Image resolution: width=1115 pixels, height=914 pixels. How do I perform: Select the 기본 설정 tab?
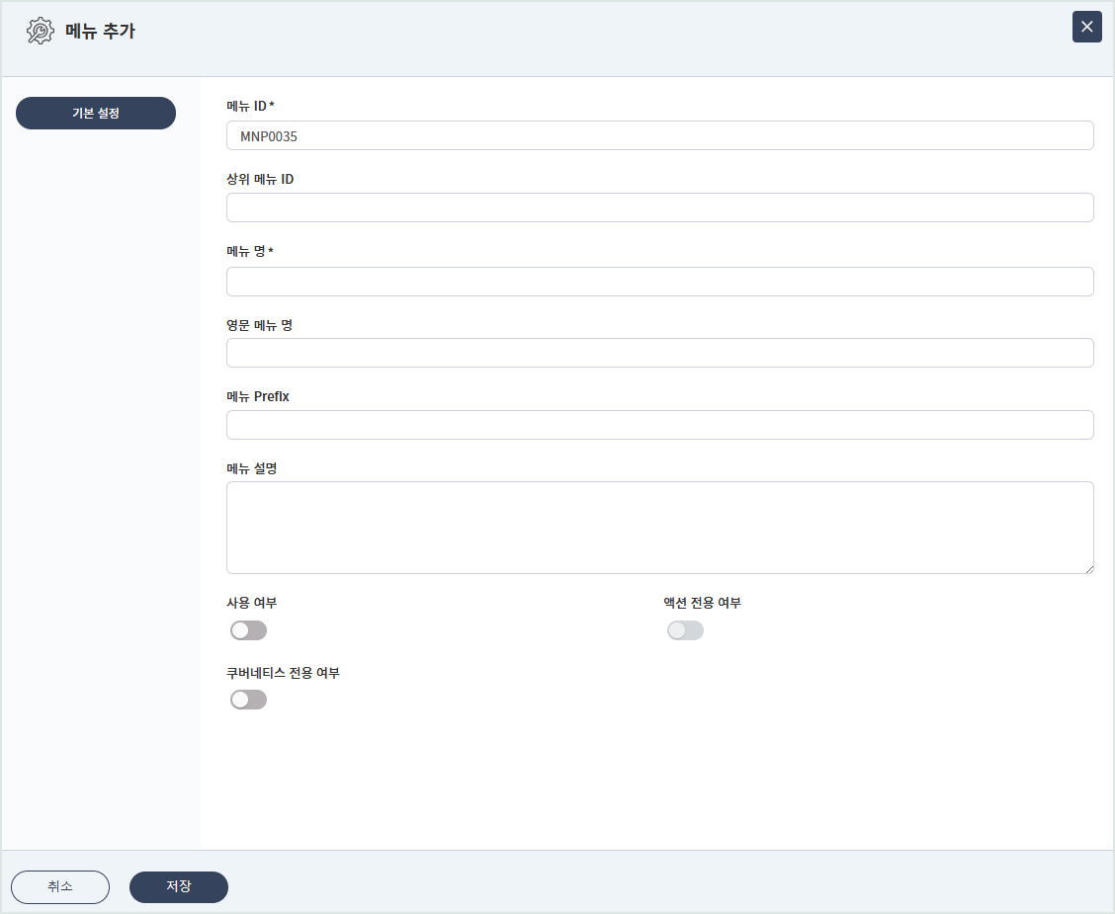point(96,113)
